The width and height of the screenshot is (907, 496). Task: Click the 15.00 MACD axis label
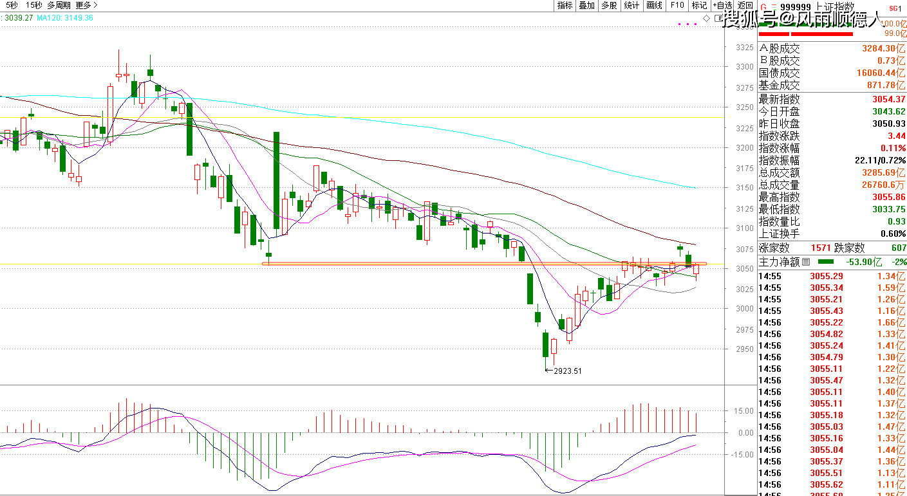tap(743, 410)
